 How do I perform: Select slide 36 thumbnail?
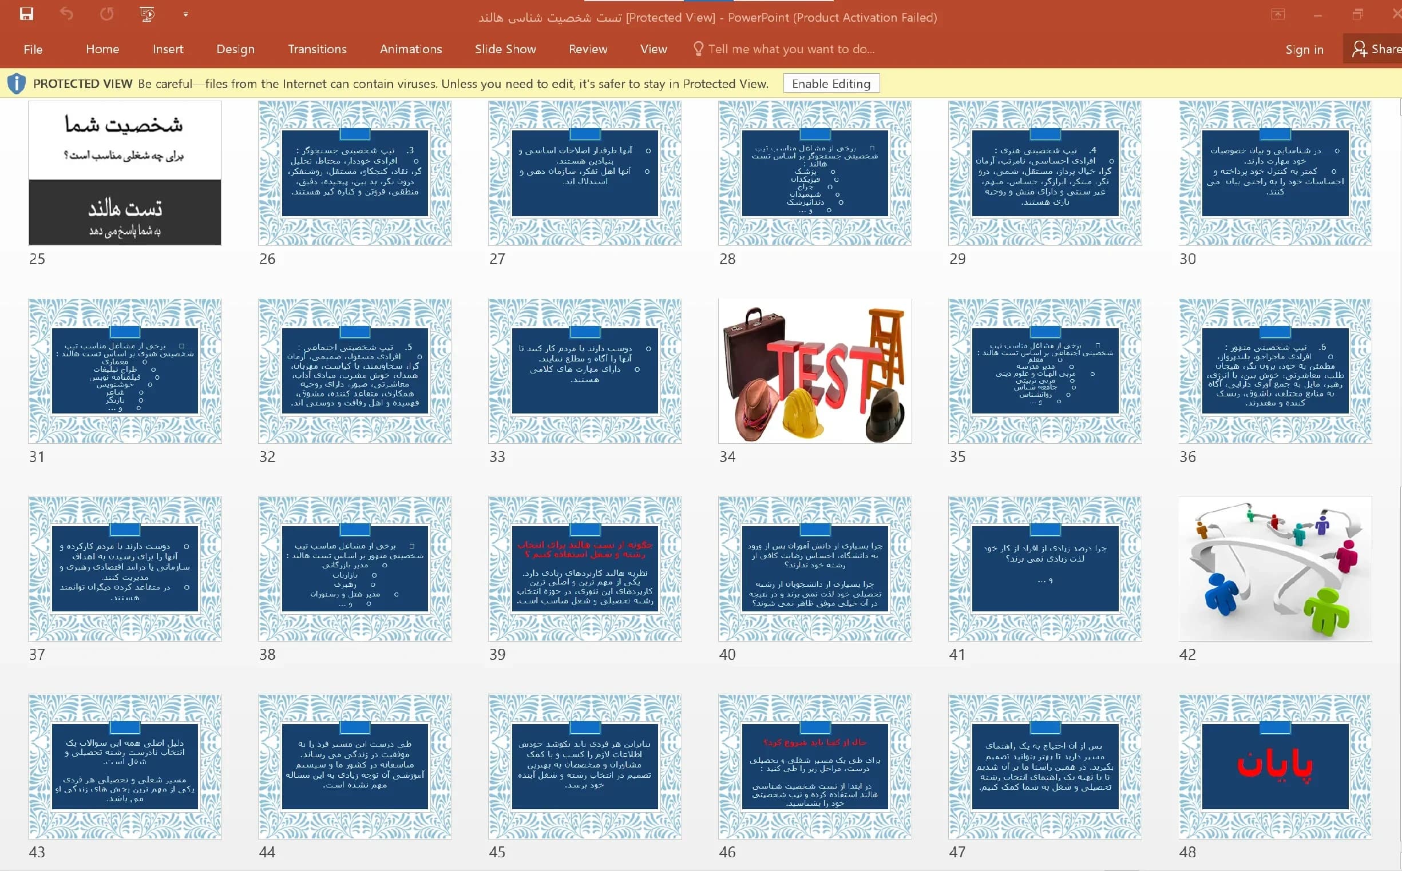(1275, 371)
